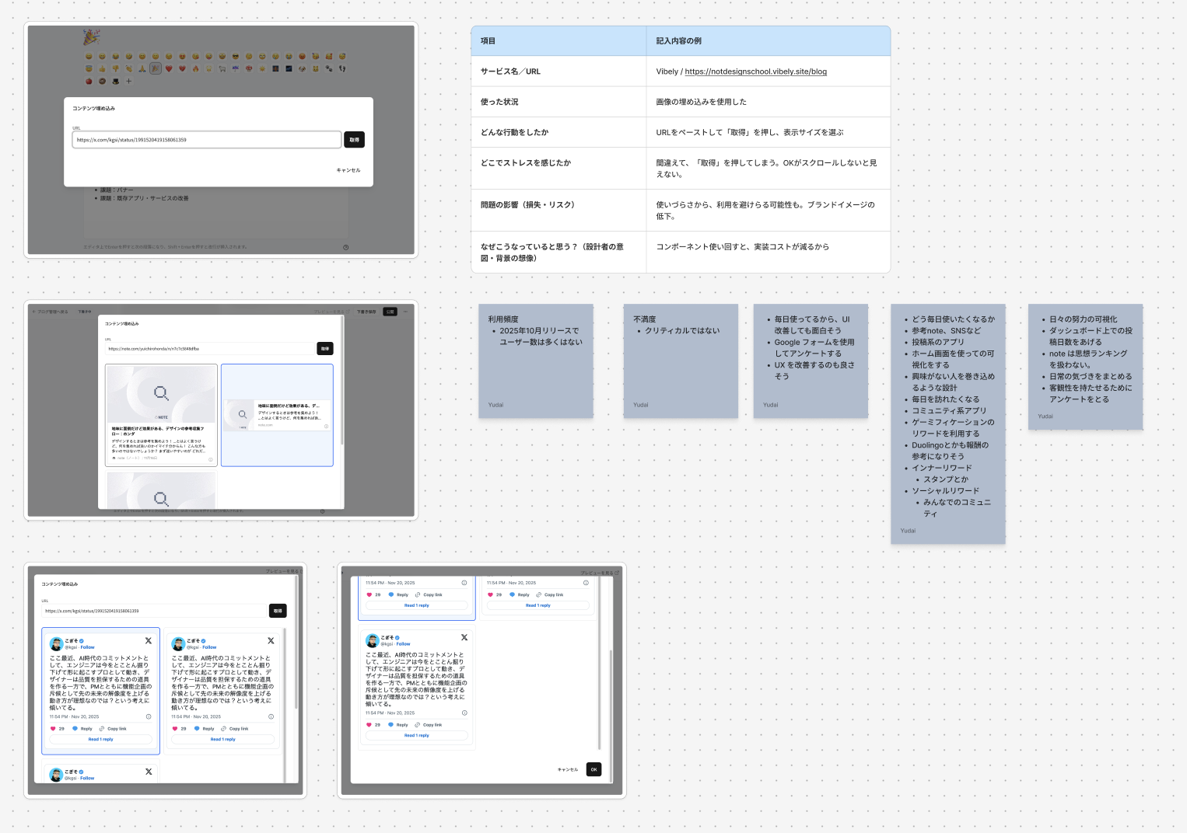
Task: Click the 公開 publish button in the editor header
Action: [390, 312]
